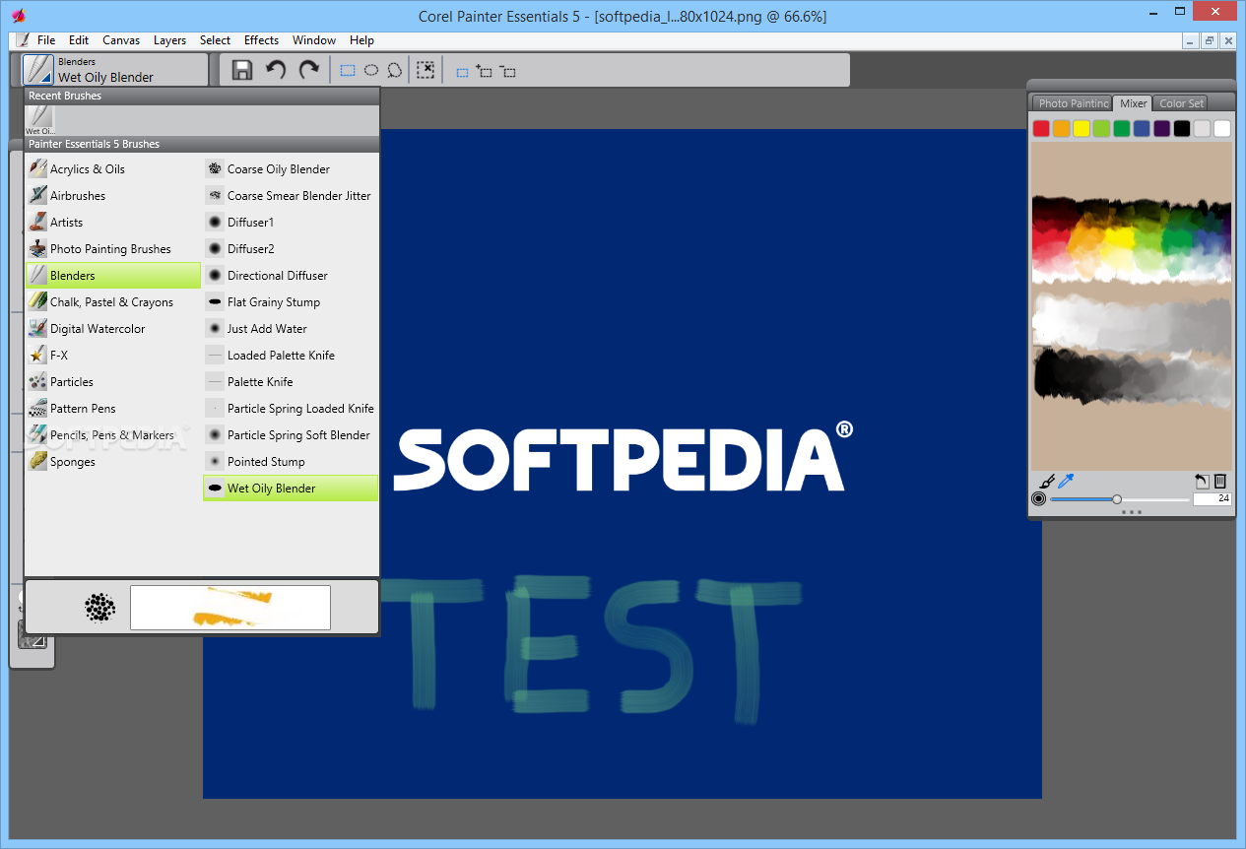Choose the Directional Diffuser variant
The width and height of the screenshot is (1246, 849).
290,276
